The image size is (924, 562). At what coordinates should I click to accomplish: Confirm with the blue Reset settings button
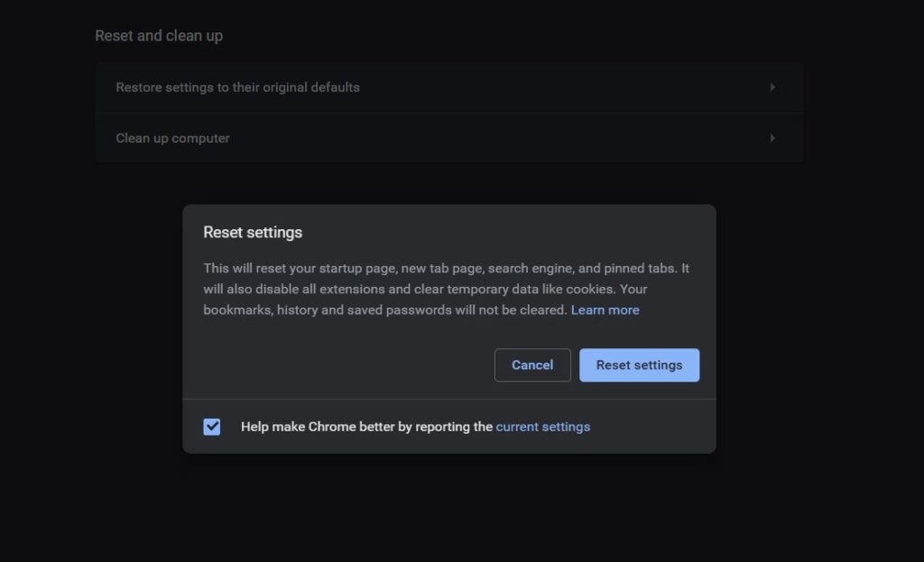[x=639, y=364]
